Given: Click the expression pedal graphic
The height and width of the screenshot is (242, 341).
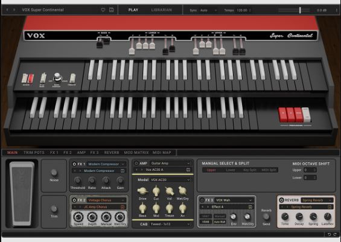Looking at the screenshot, I should [x=22, y=194].
